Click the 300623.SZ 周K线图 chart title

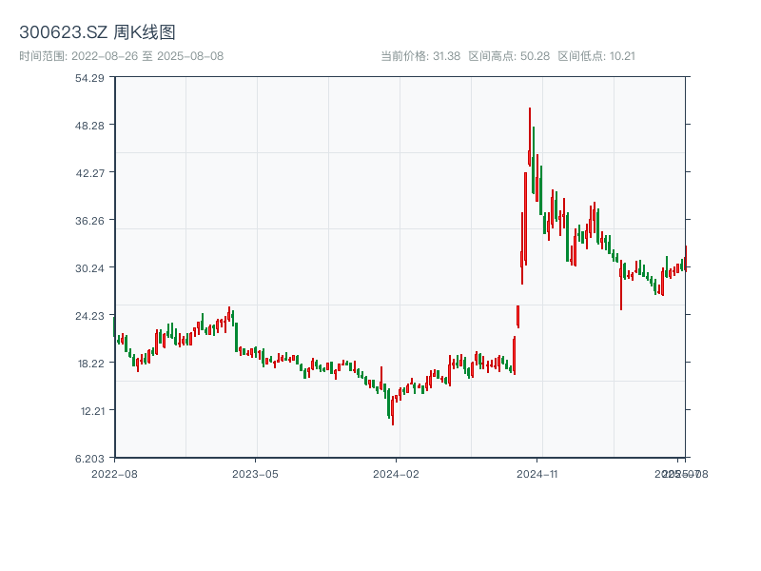(x=97, y=33)
